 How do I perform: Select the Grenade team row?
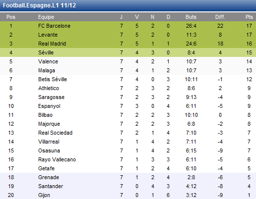pos(128,177)
